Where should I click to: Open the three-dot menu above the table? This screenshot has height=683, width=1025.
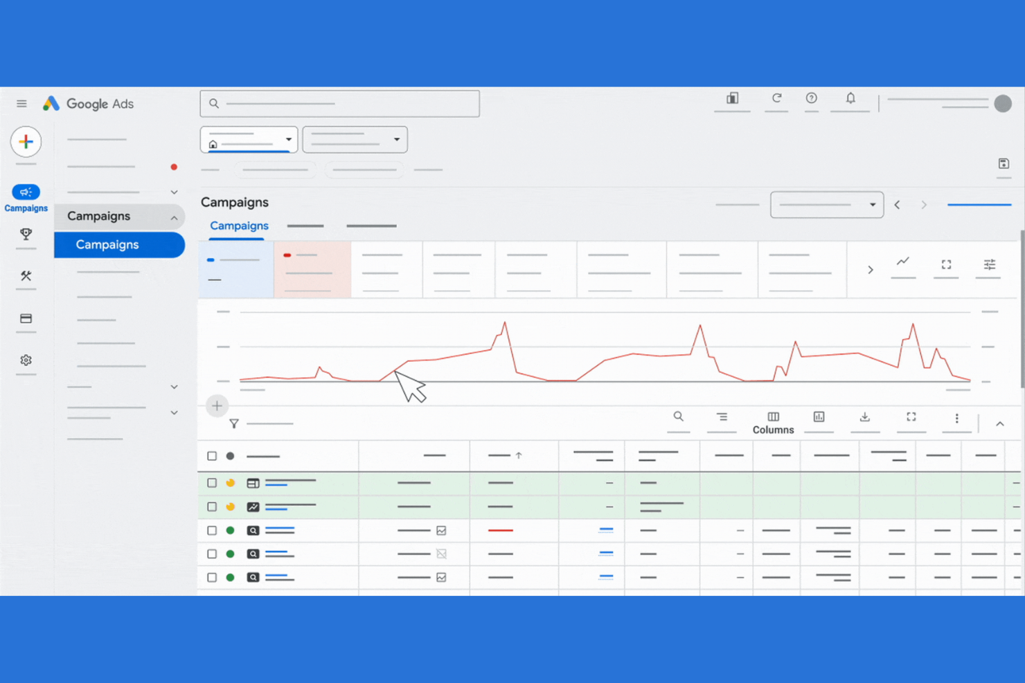[x=956, y=417]
